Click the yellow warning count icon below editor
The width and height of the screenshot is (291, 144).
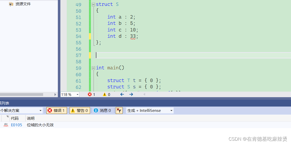[x=105, y=94]
